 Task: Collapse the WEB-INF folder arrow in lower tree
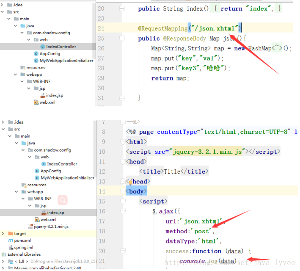click(x=23, y=199)
